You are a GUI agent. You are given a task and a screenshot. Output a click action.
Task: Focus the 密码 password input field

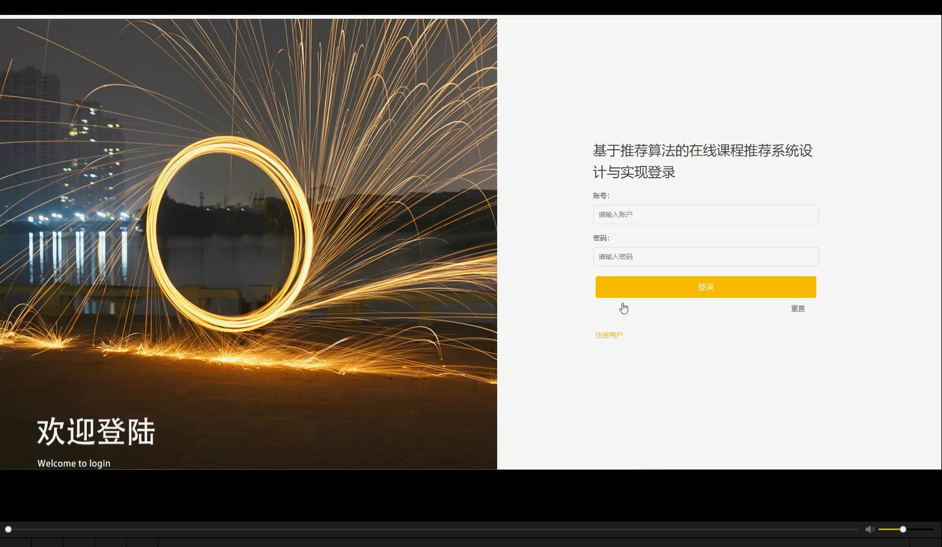(x=705, y=257)
